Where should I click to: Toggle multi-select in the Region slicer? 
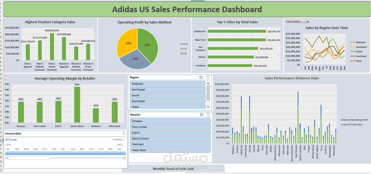tap(201, 77)
